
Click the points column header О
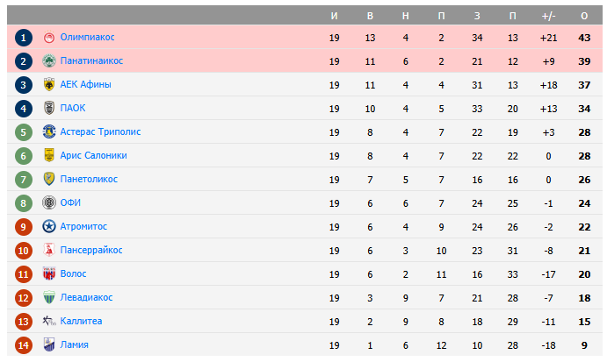[x=584, y=17]
